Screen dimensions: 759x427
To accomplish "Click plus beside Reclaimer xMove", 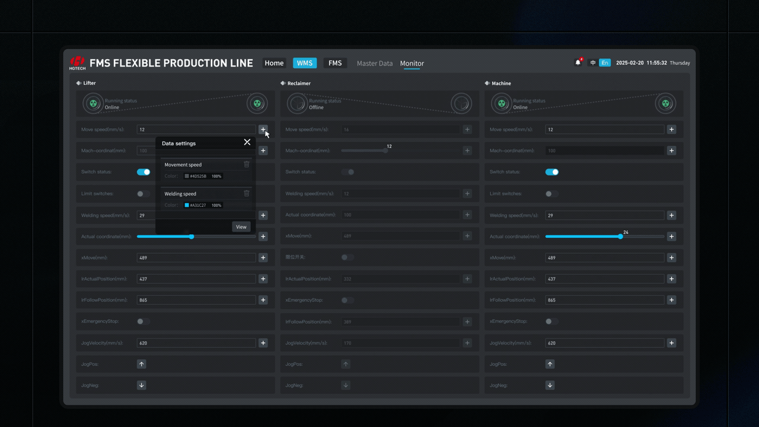I will 467,236.
